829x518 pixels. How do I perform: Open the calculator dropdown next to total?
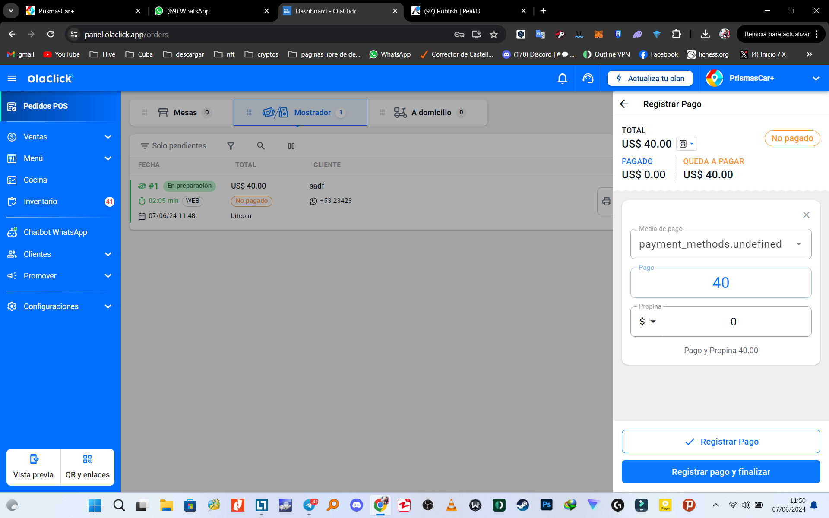(687, 144)
